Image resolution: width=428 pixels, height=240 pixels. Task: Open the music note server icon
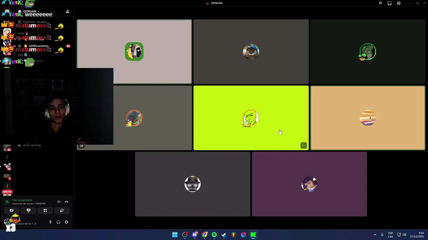coord(7,157)
